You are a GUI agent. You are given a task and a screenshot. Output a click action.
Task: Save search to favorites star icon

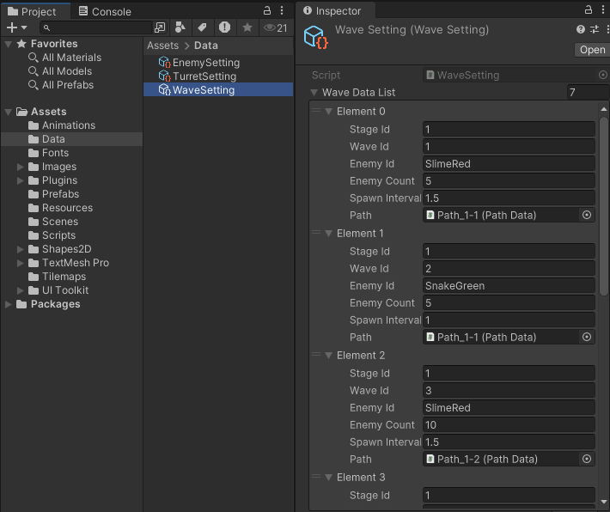coord(247,27)
